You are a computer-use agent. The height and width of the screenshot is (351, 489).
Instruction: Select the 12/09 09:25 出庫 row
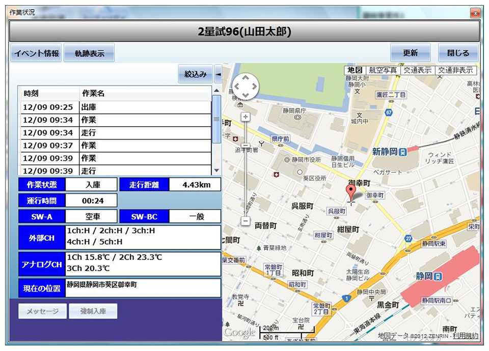[x=116, y=107]
